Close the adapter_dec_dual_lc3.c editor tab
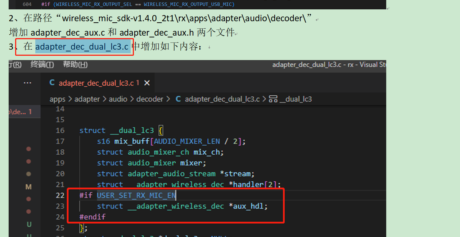 click(x=147, y=83)
